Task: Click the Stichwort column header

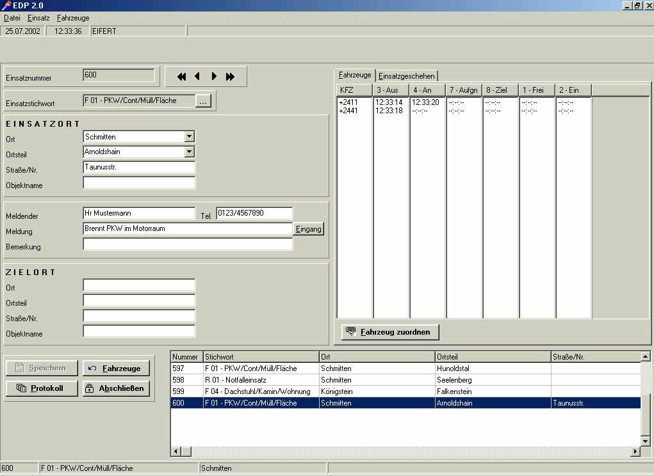Action: 261,356
